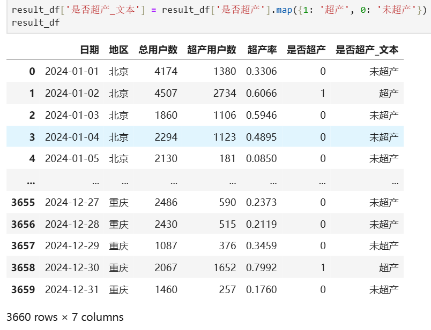Image resolution: width=431 pixels, height=330 pixels.
Task: Click rate value 0.4895
Action: click(x=262, y=137)
